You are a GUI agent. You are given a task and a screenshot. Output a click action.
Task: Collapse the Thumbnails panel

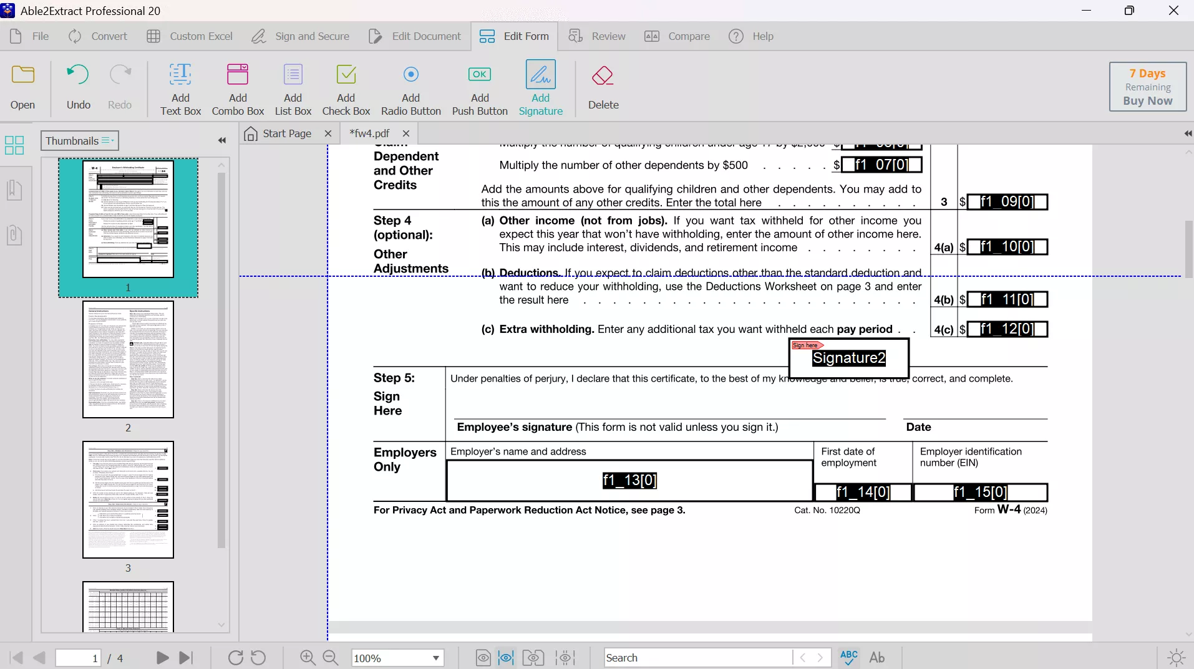[221, 140]
